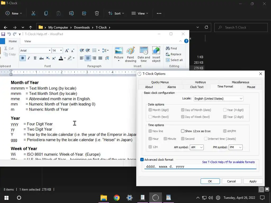Viewport: 271px width, 203px height.
Task: Click the Rename icon in File Explorer toolbar
Action: coord(71,13)
